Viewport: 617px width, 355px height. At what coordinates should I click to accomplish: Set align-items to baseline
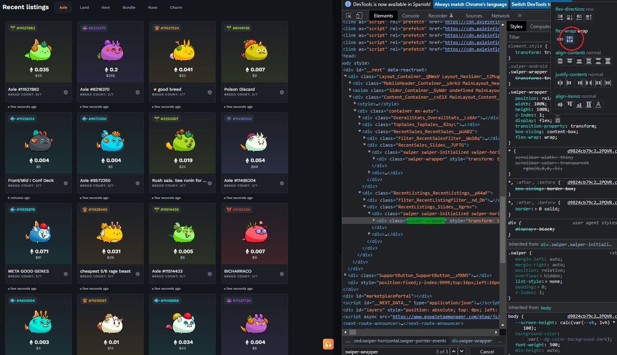coord(597,105)
